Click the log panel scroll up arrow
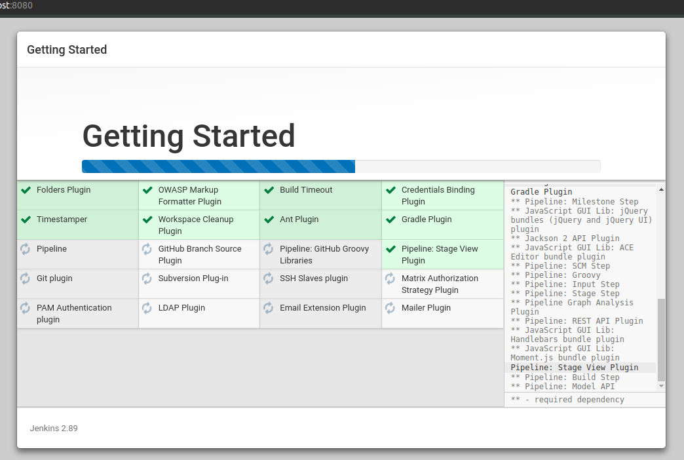 click(661, 189)
